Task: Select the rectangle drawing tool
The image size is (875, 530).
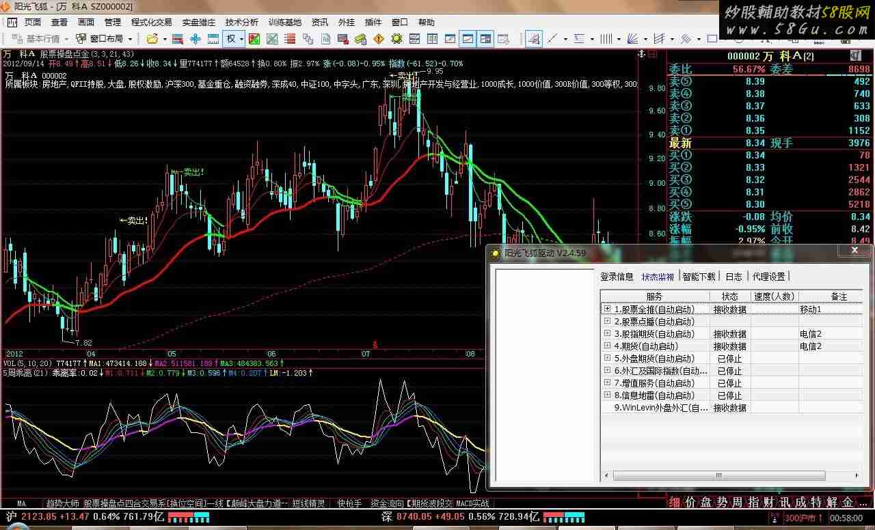Action: pos(712,39)
